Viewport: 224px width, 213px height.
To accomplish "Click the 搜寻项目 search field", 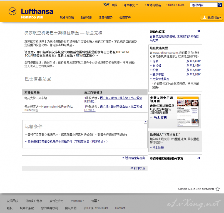I will click(203, 5).
